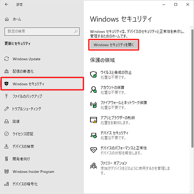Image resolution: width=194 pixels, height=194 pixels.
Task: Click the トラブルシューティング wrench icon
Action: 7,109
